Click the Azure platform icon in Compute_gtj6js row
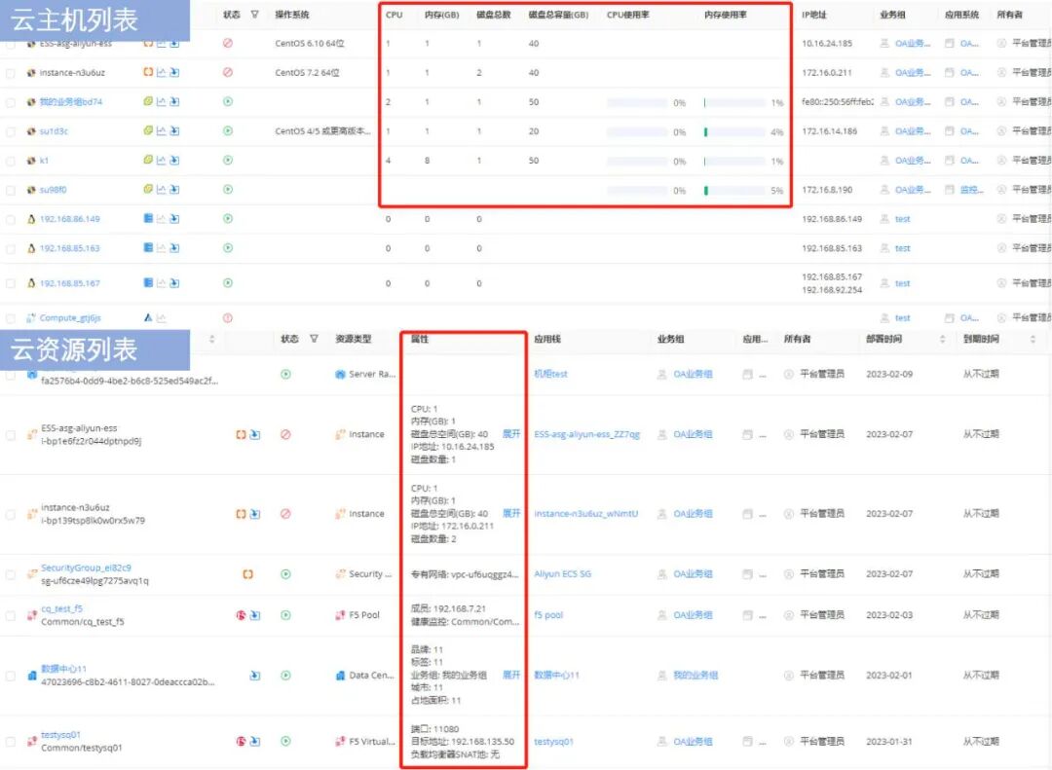Viewport: 1052px width, 770px height. pos(148,318)
